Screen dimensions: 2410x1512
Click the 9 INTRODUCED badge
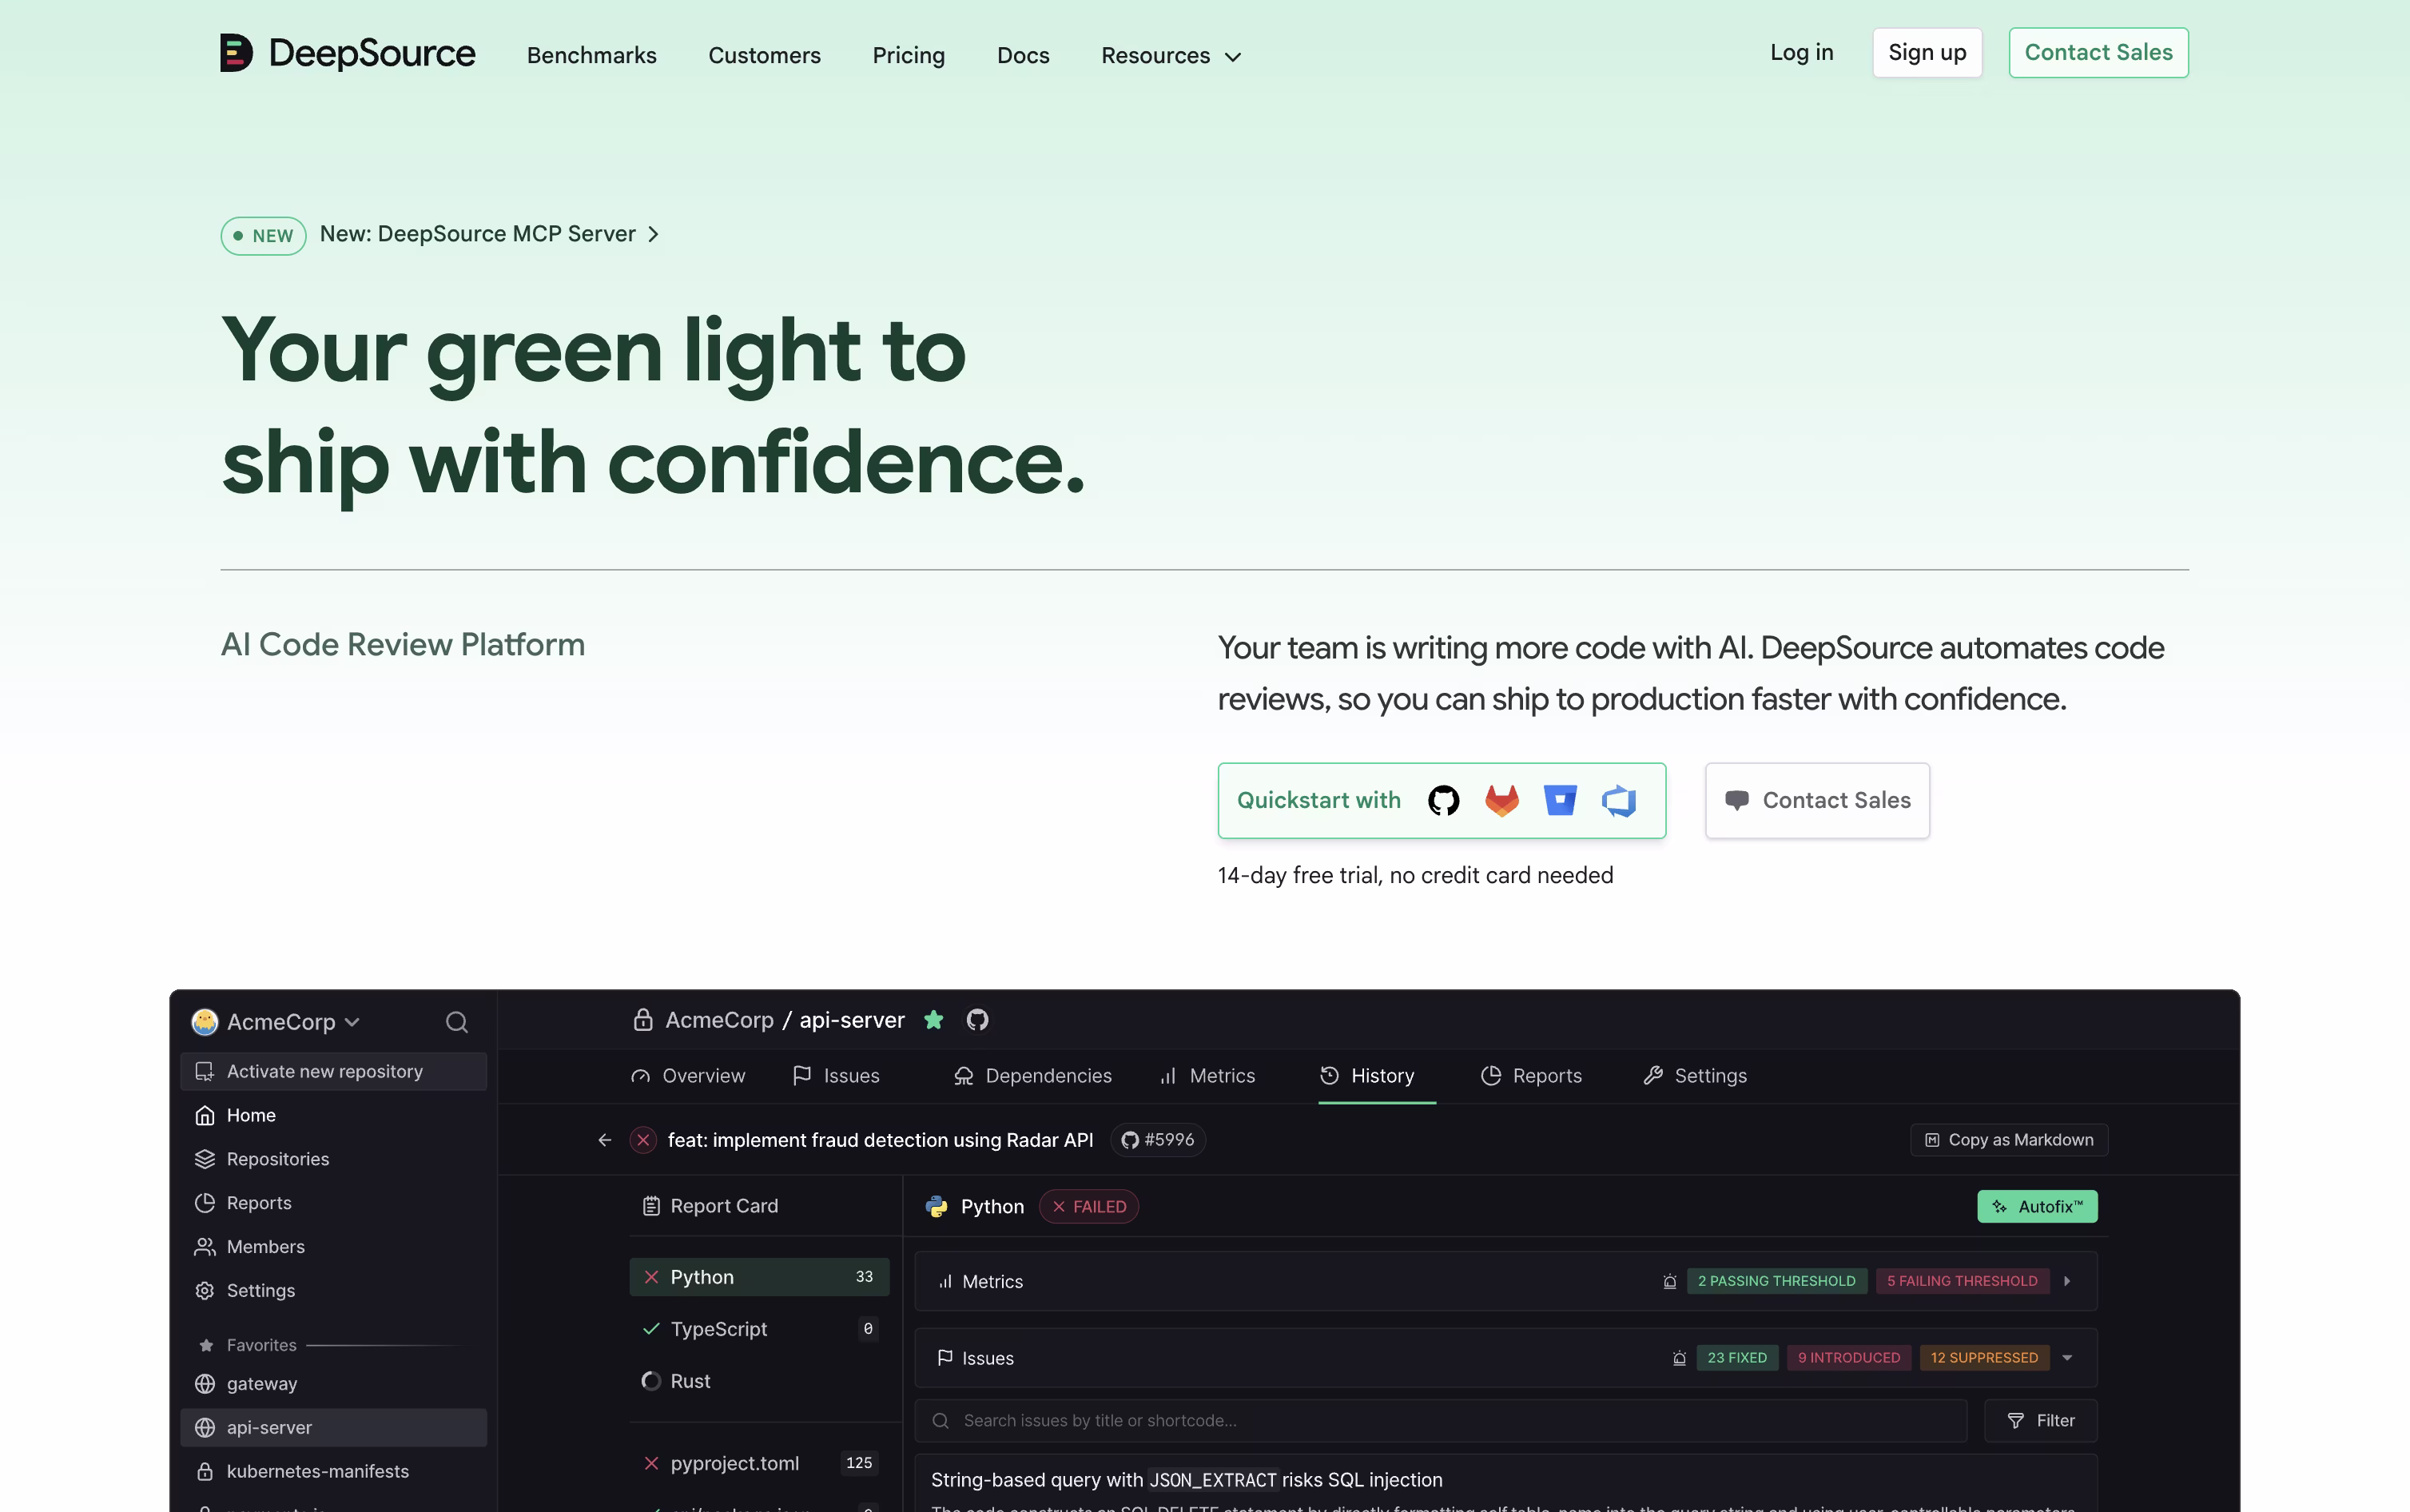pos(1849,1358)
